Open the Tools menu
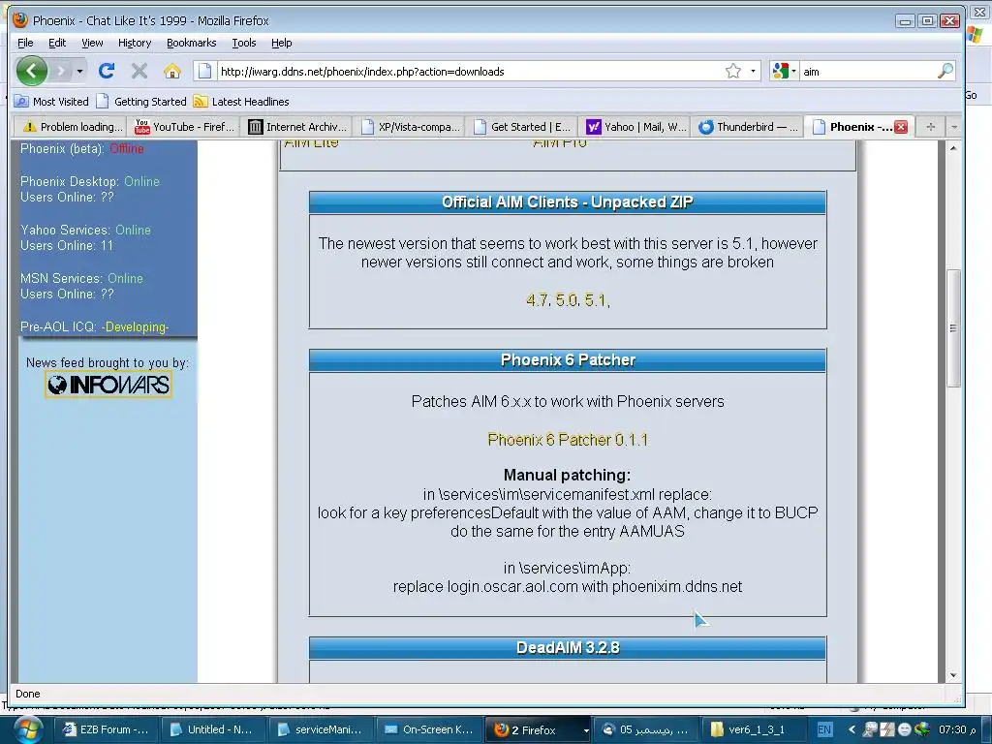The width and height of the screenshot is (992, 744). [x=243, y=43]
